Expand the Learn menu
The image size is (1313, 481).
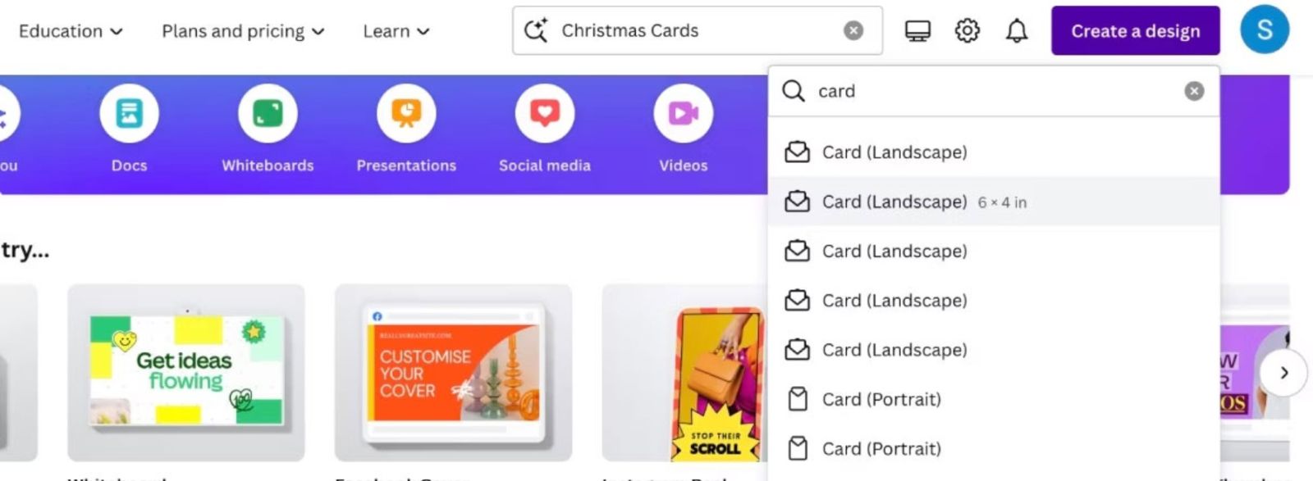point(396,31)
